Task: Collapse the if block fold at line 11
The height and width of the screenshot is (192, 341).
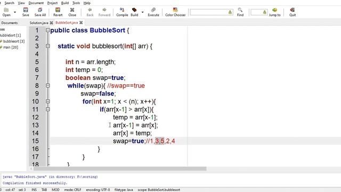Action: point(48,109)
